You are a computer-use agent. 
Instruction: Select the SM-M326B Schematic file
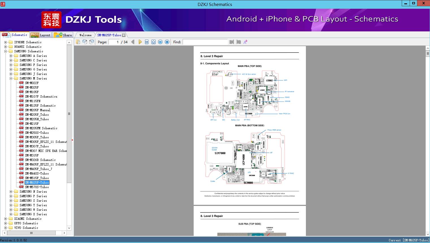[x=40, y=160]
